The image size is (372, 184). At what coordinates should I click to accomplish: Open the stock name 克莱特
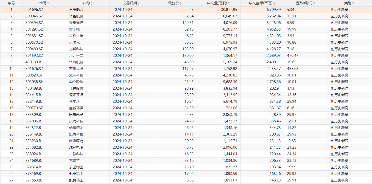pyautogui.click(x=74, y=161)
